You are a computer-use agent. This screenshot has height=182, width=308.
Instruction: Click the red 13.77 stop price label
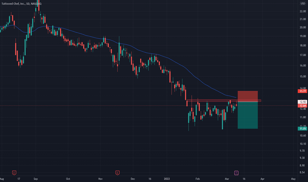303,91
